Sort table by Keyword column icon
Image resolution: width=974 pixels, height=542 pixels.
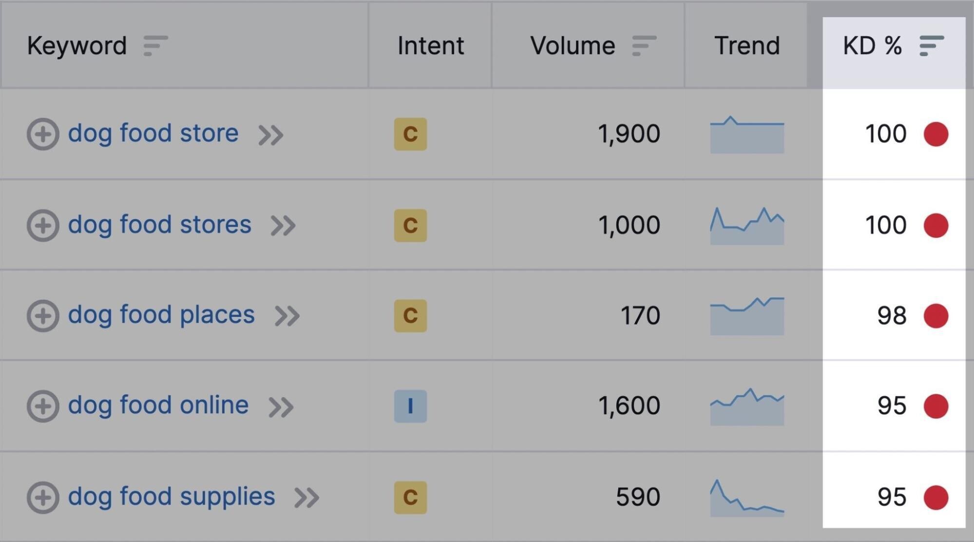(x=155, y=46)
